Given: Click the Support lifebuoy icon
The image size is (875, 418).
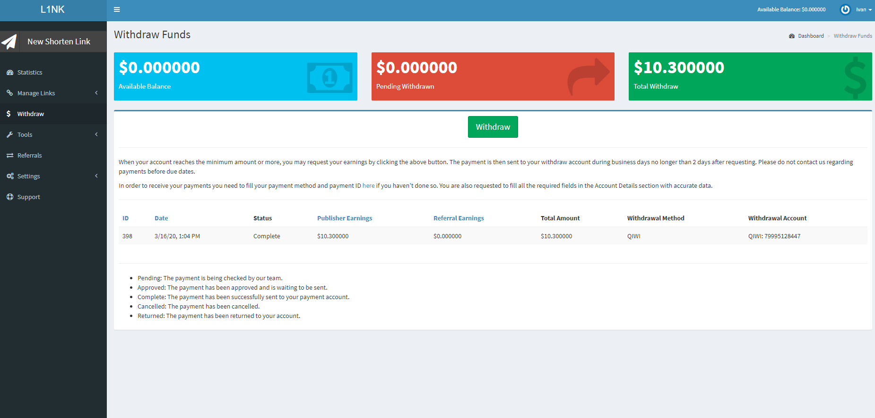Looking at the screenshot, I should point(10,197).
